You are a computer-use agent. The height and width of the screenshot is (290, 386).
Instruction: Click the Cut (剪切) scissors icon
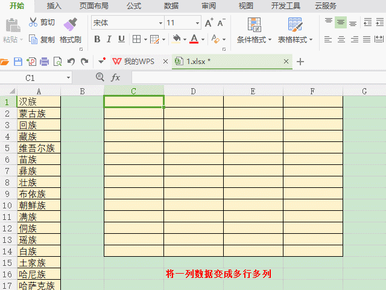[33, 22]
